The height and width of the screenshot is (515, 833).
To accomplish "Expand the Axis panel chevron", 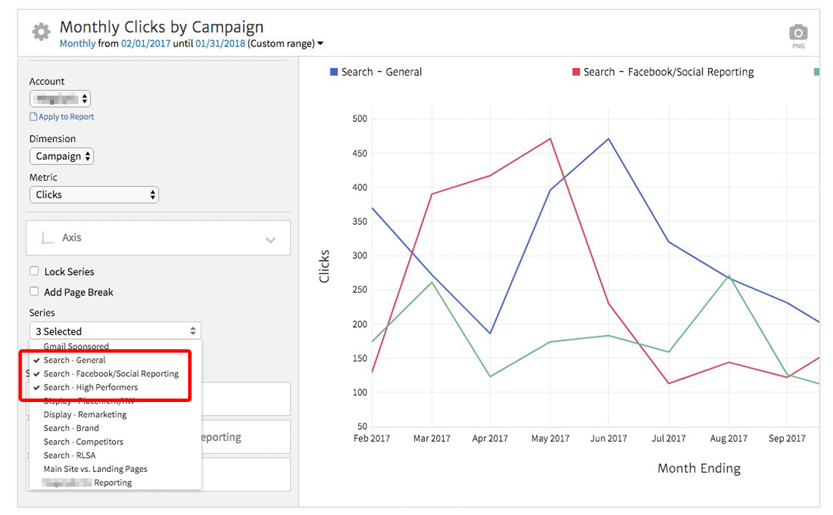I will pos(270,240).
